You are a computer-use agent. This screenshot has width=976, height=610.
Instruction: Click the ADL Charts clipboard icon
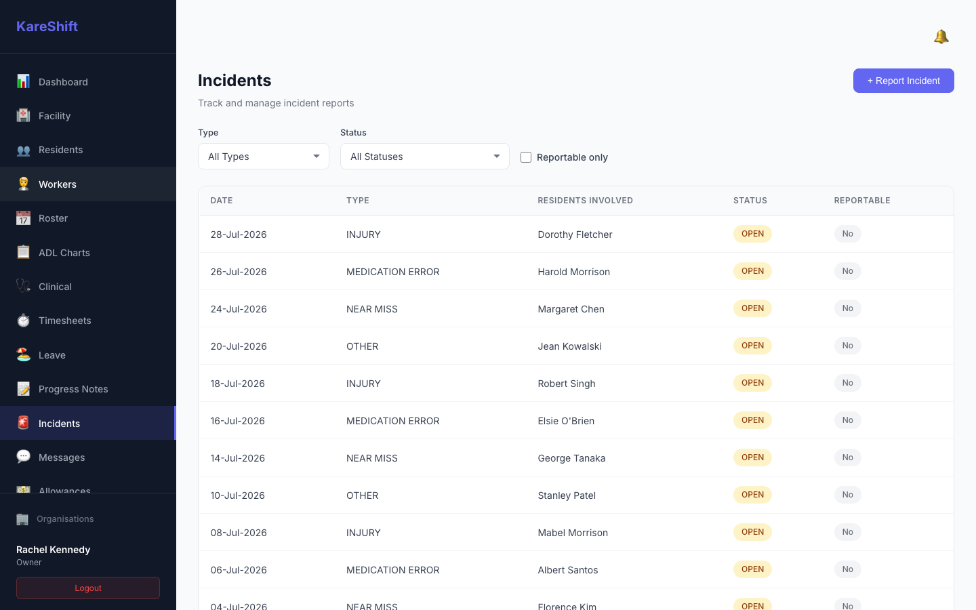point(23,252)
